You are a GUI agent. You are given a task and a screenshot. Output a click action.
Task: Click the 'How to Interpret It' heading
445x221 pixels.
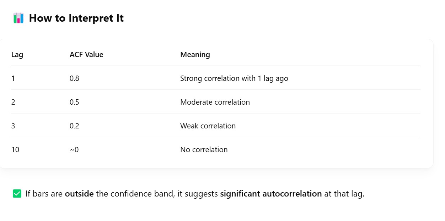(x=76, y=18)
